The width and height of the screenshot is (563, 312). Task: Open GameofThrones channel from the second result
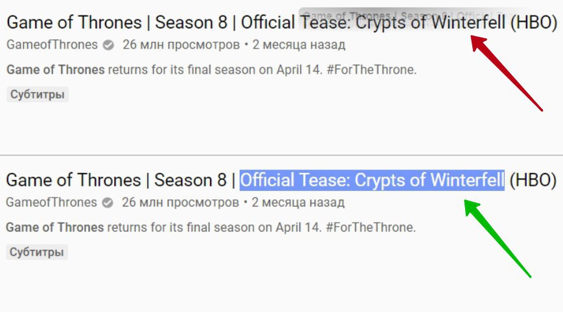[x=51, y=203]
